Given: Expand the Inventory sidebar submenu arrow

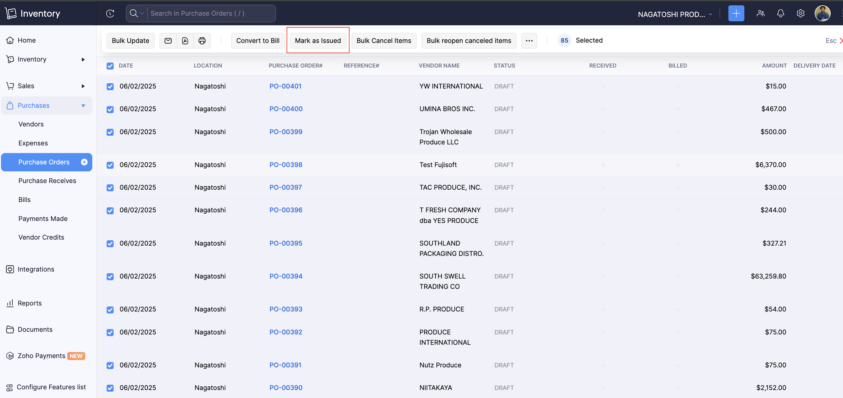Looking at the screenshot, I should tap(83, 60).
